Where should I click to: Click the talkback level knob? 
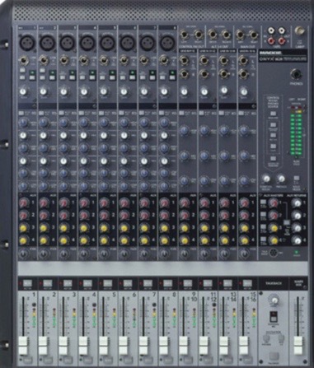[x=273, y=299]
